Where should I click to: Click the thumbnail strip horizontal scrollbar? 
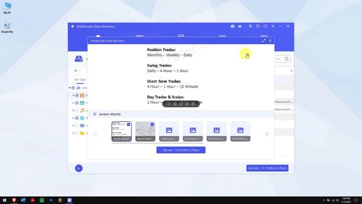pyautogui.click(x=158, y=143)
